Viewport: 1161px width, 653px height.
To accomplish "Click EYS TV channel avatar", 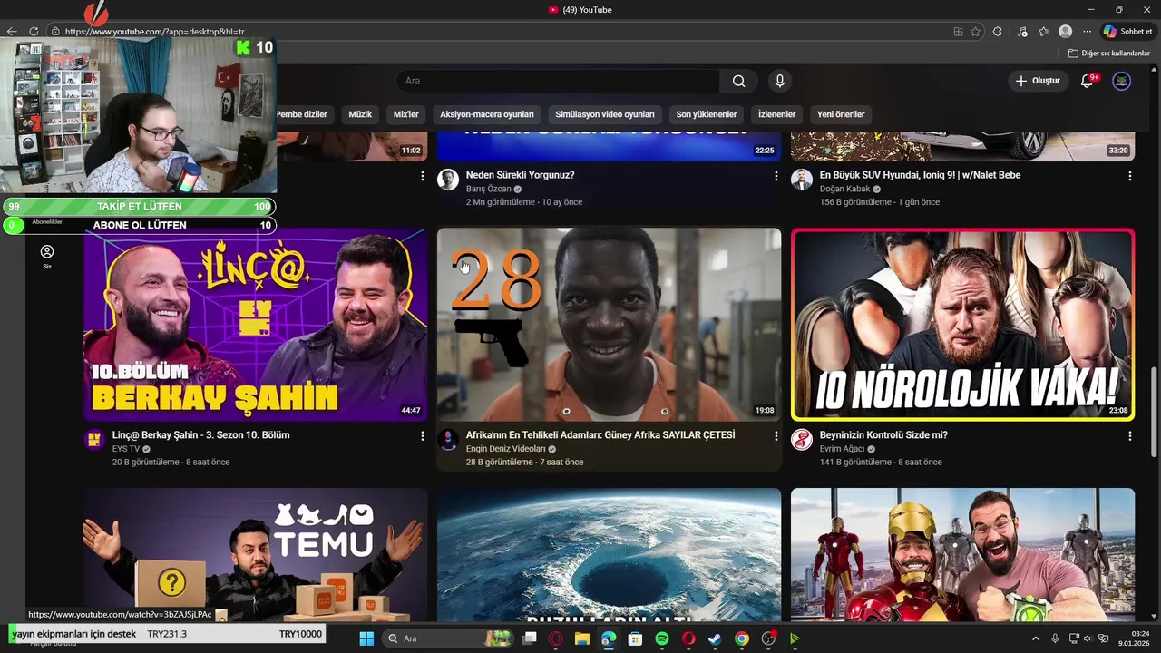I will (94, 439).
